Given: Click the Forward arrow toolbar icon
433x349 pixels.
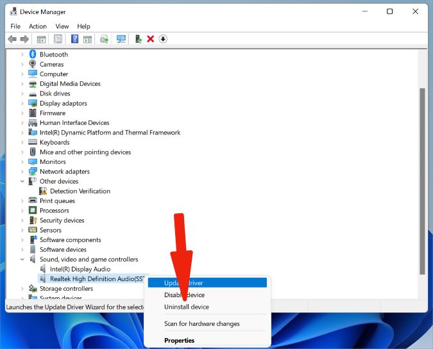Looking at the screenshot, I should [x=24, y=39].
